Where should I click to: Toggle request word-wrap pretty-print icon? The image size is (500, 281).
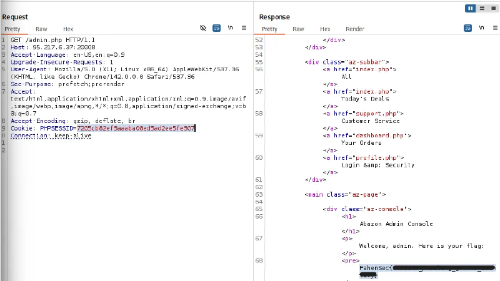(216, 28)
